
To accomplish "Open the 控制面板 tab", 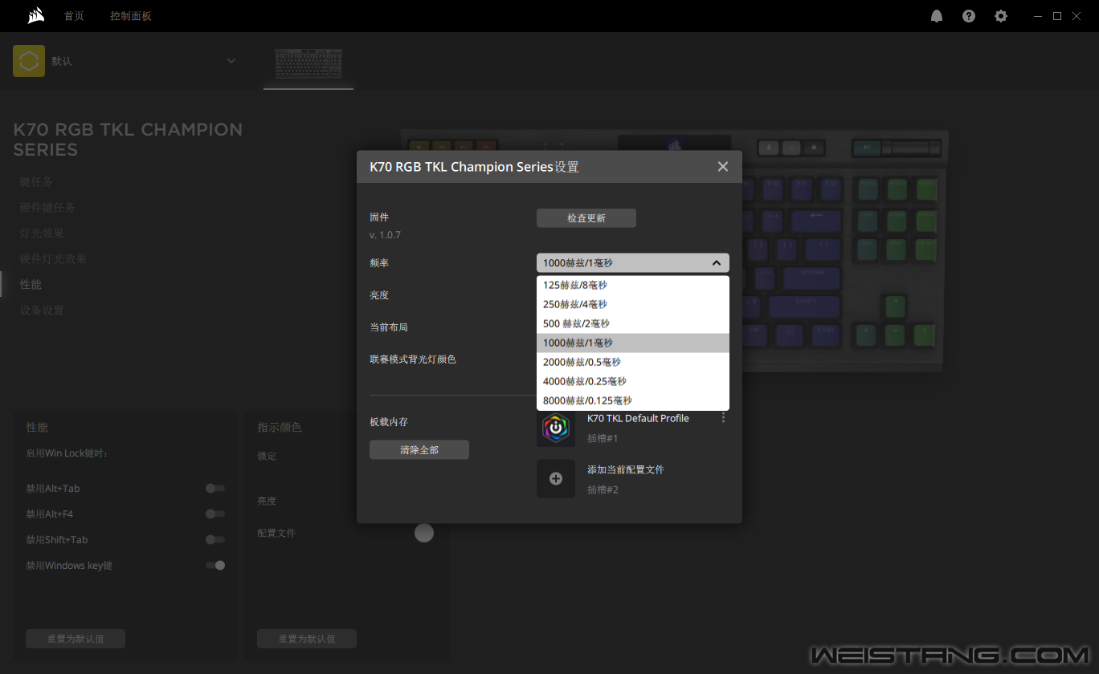I will click(131, 16).
